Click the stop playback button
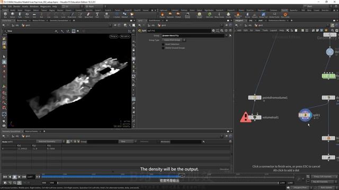Image resolution: width=339 pixels, height=190 pixels. 14,177
